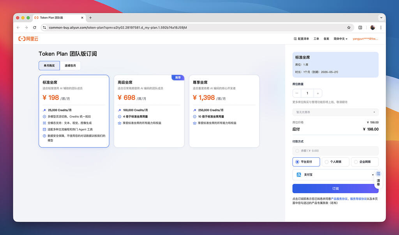The height and width of the screenshot is (235, 399).
Task: Open new browser tab with plus
Action: tap(90, 18)
